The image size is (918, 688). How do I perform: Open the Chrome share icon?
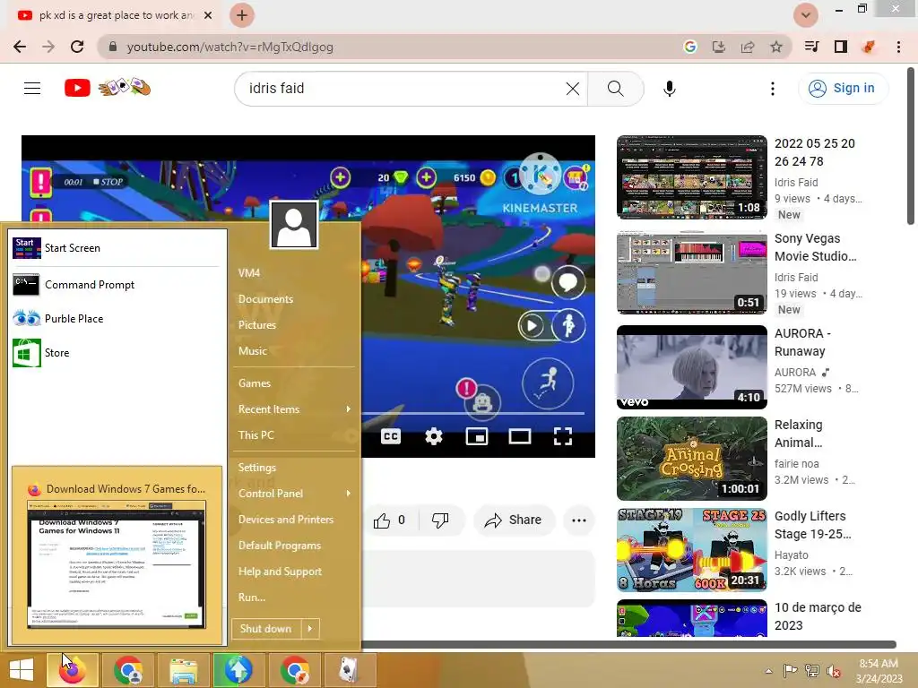(x=748, y=47)
